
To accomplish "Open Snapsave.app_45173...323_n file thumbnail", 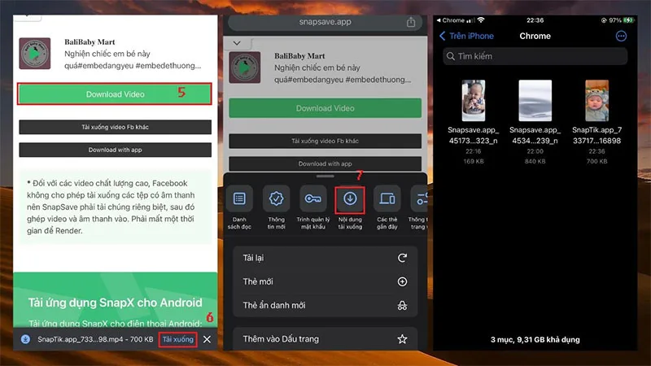I will (474, 100).
